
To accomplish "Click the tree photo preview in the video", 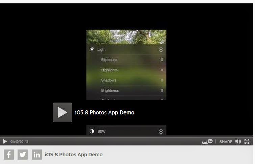I will pos(126,37).
